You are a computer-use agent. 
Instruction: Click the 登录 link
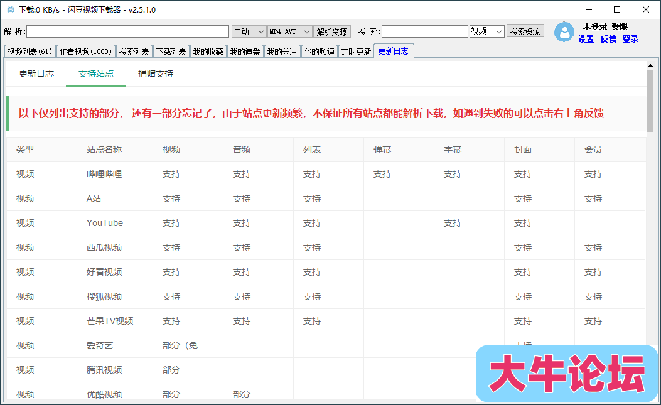tap(631, 39)
